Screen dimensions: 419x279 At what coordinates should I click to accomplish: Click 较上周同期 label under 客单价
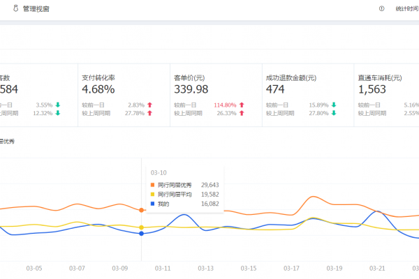click(188, 113)
